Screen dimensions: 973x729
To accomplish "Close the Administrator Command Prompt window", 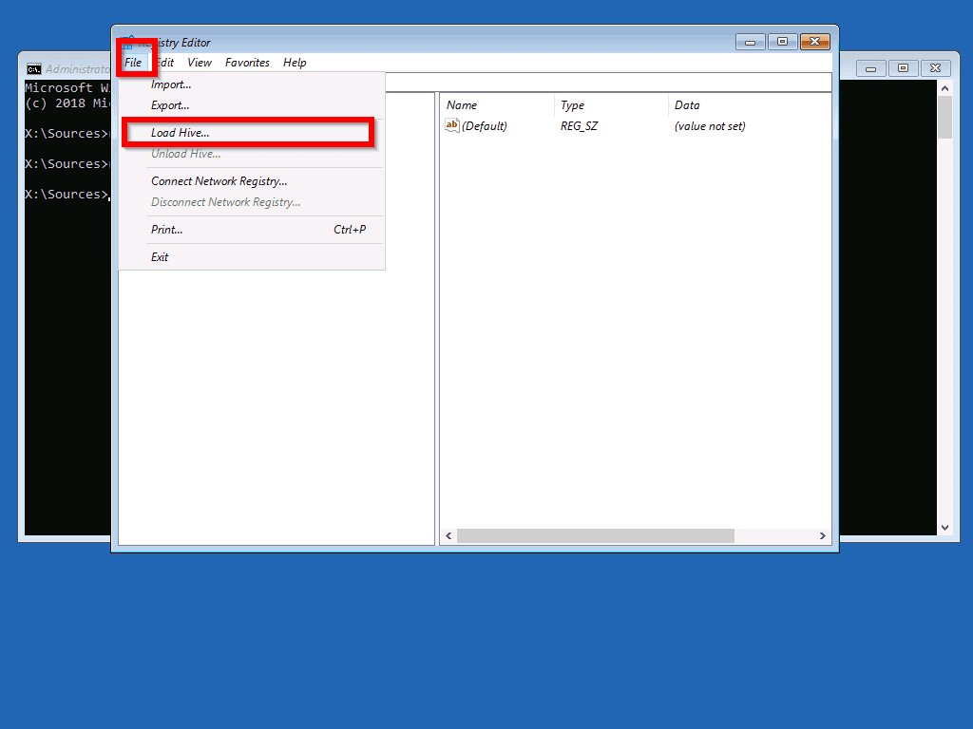I will pos(936,68).
